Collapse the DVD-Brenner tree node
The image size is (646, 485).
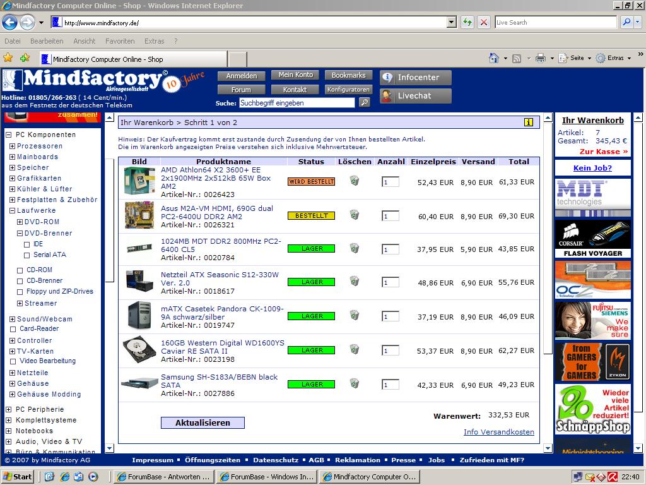(20, 234)
